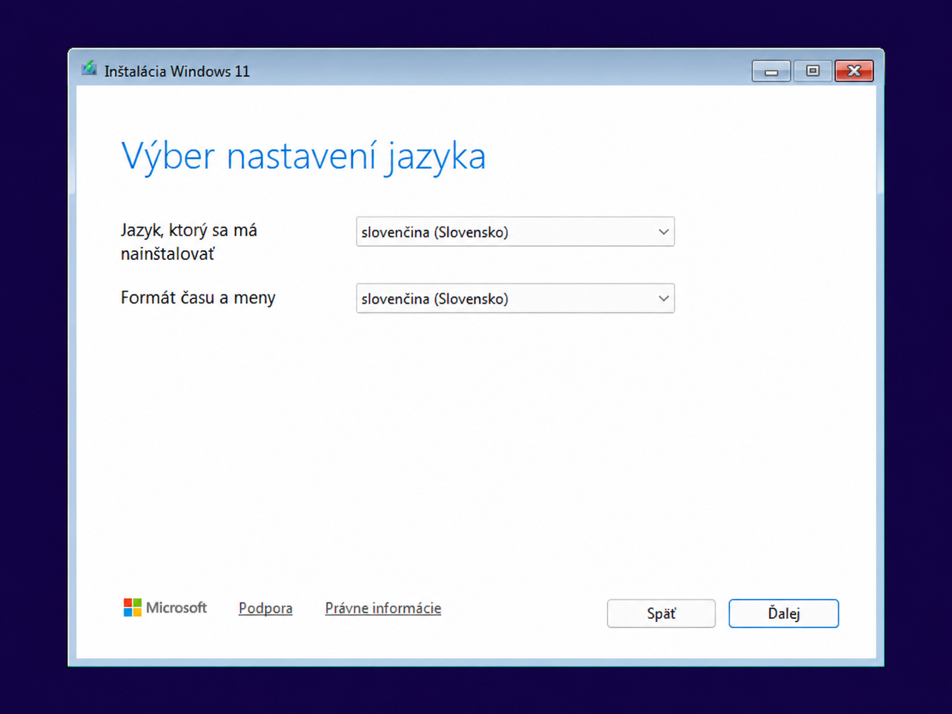Image resolution: width=952 pixels, height=714 pixels.
Task: Click the 'Výber nastavení jazyka' heading
Action: [x=303, y=156]
